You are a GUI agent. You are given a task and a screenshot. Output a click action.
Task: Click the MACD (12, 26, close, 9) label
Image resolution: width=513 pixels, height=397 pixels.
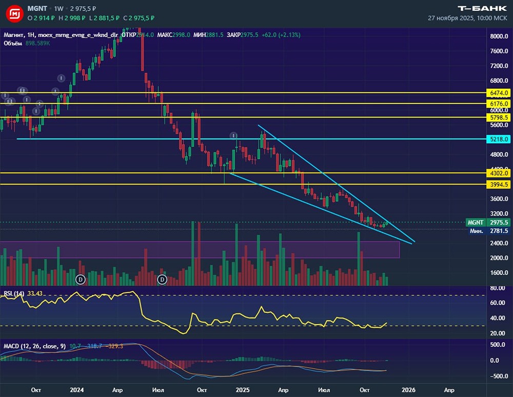[35, 346]
